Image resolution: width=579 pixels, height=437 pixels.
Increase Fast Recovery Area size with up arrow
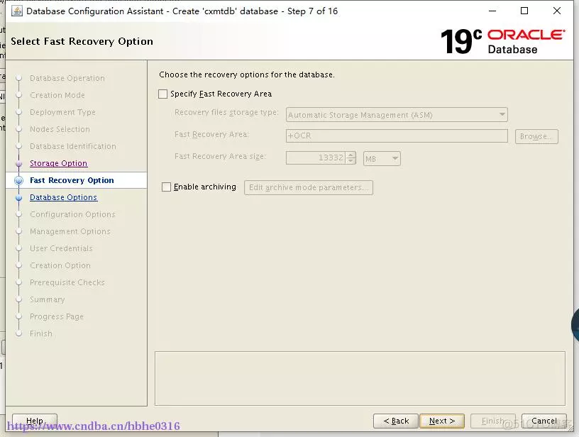tap(351, 155)
